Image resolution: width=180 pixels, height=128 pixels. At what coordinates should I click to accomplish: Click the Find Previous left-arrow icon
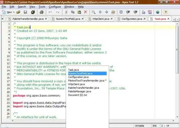click(x=107, y=12)
